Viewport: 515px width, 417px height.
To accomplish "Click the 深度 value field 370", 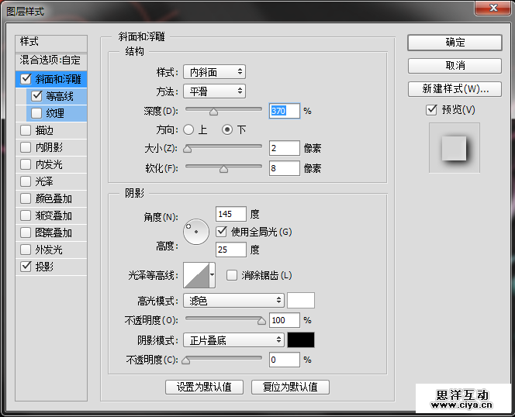I will (x=285, y=111).
